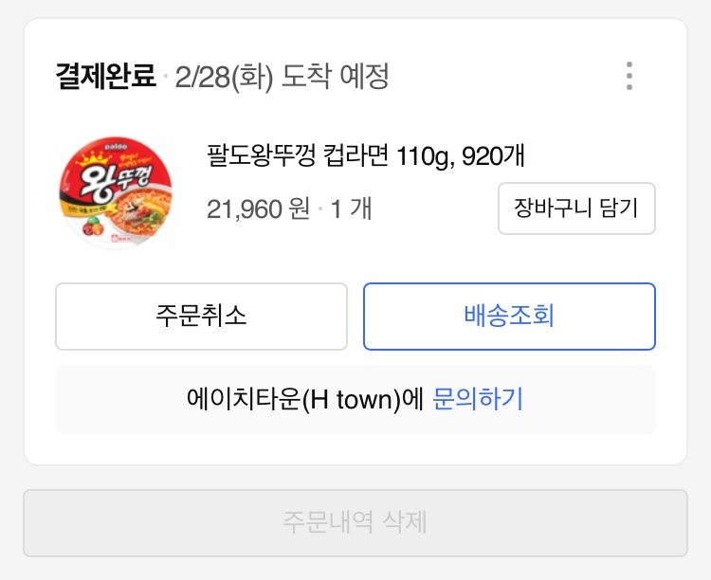The height and width of the screenshot is (580, 711).
Task: Open the 왕뚜껑 cup noodle product image
Action: [116, 191]
